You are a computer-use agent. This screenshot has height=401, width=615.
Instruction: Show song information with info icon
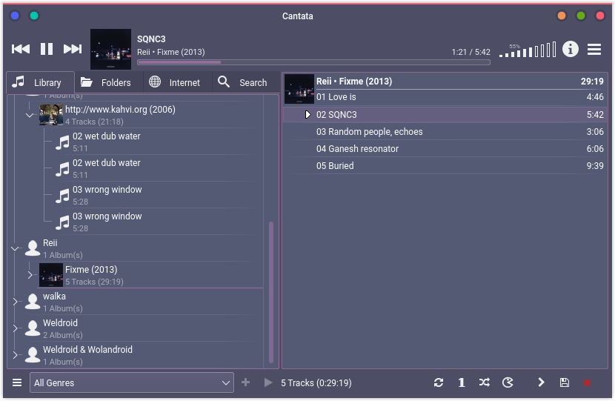[571, 49]
